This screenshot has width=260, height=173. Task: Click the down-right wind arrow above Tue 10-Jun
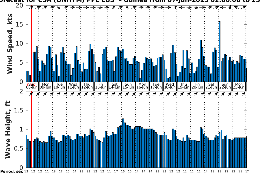pyautogui.click(x=59, y=7)
